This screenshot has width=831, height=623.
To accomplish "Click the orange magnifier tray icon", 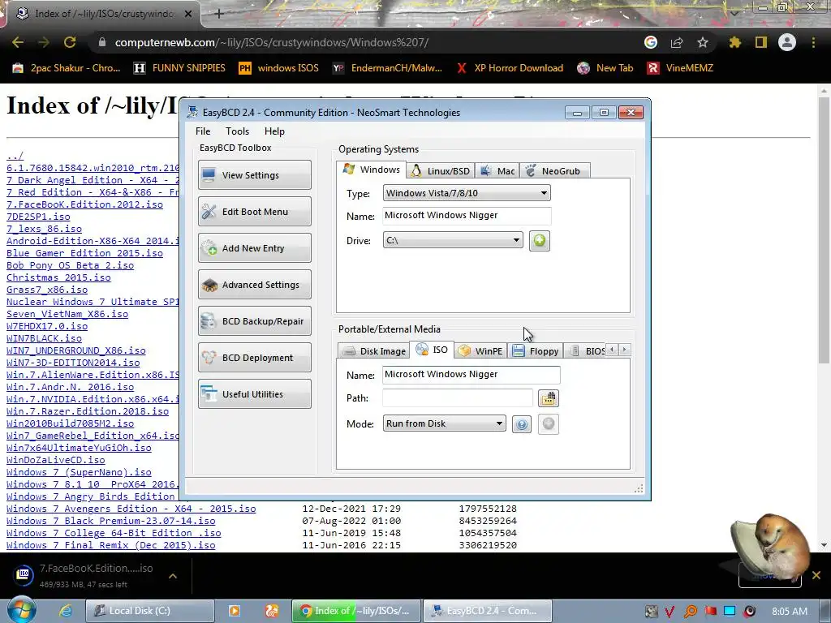I will tap(690, 612).
